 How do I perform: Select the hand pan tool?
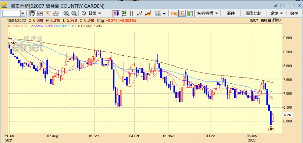32,13
